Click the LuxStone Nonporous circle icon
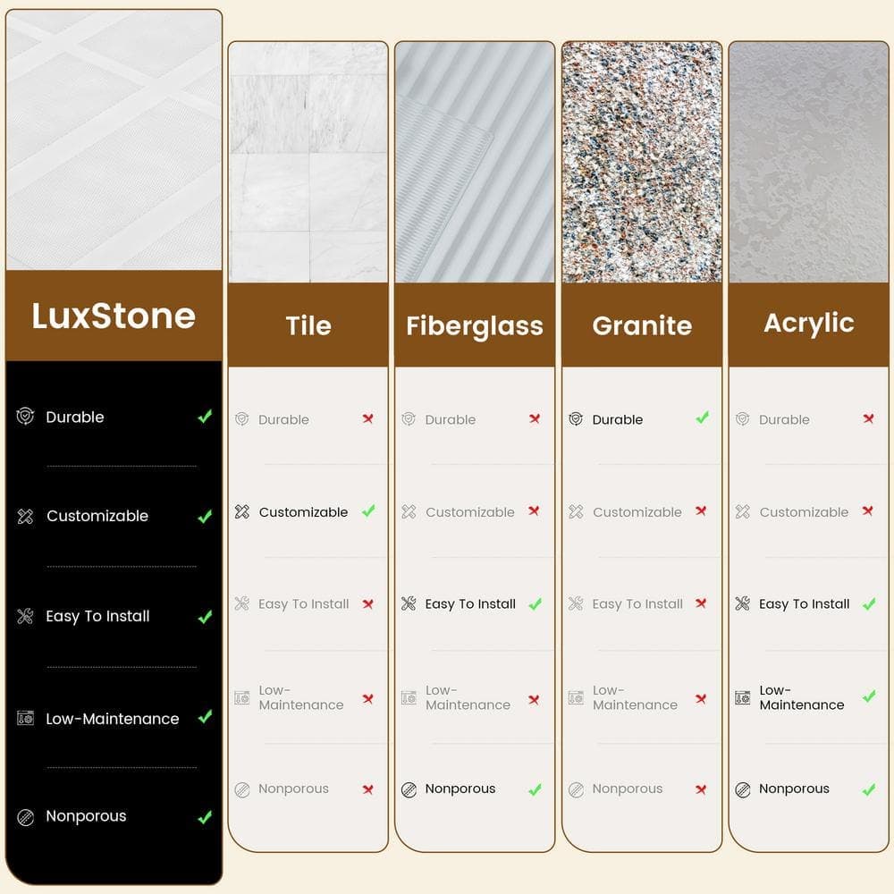Screen dimensions: 894x894 (x=25, y=817)
